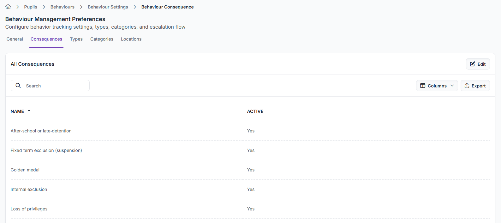
Task: Go to the Locations tab
Action: coord(131,39)
